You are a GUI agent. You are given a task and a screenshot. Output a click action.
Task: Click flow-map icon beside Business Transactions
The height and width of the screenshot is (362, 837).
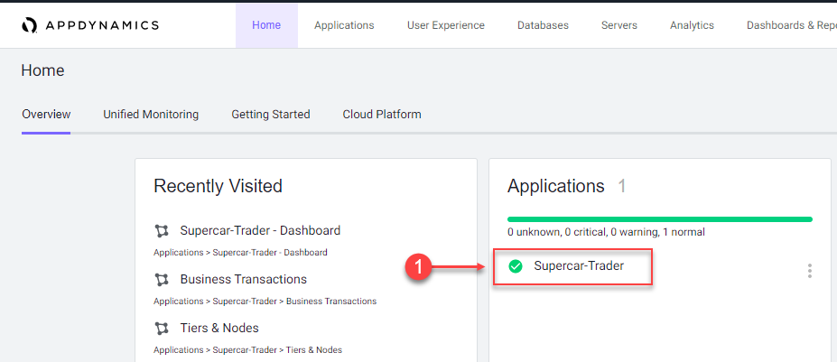pos(162,279)
